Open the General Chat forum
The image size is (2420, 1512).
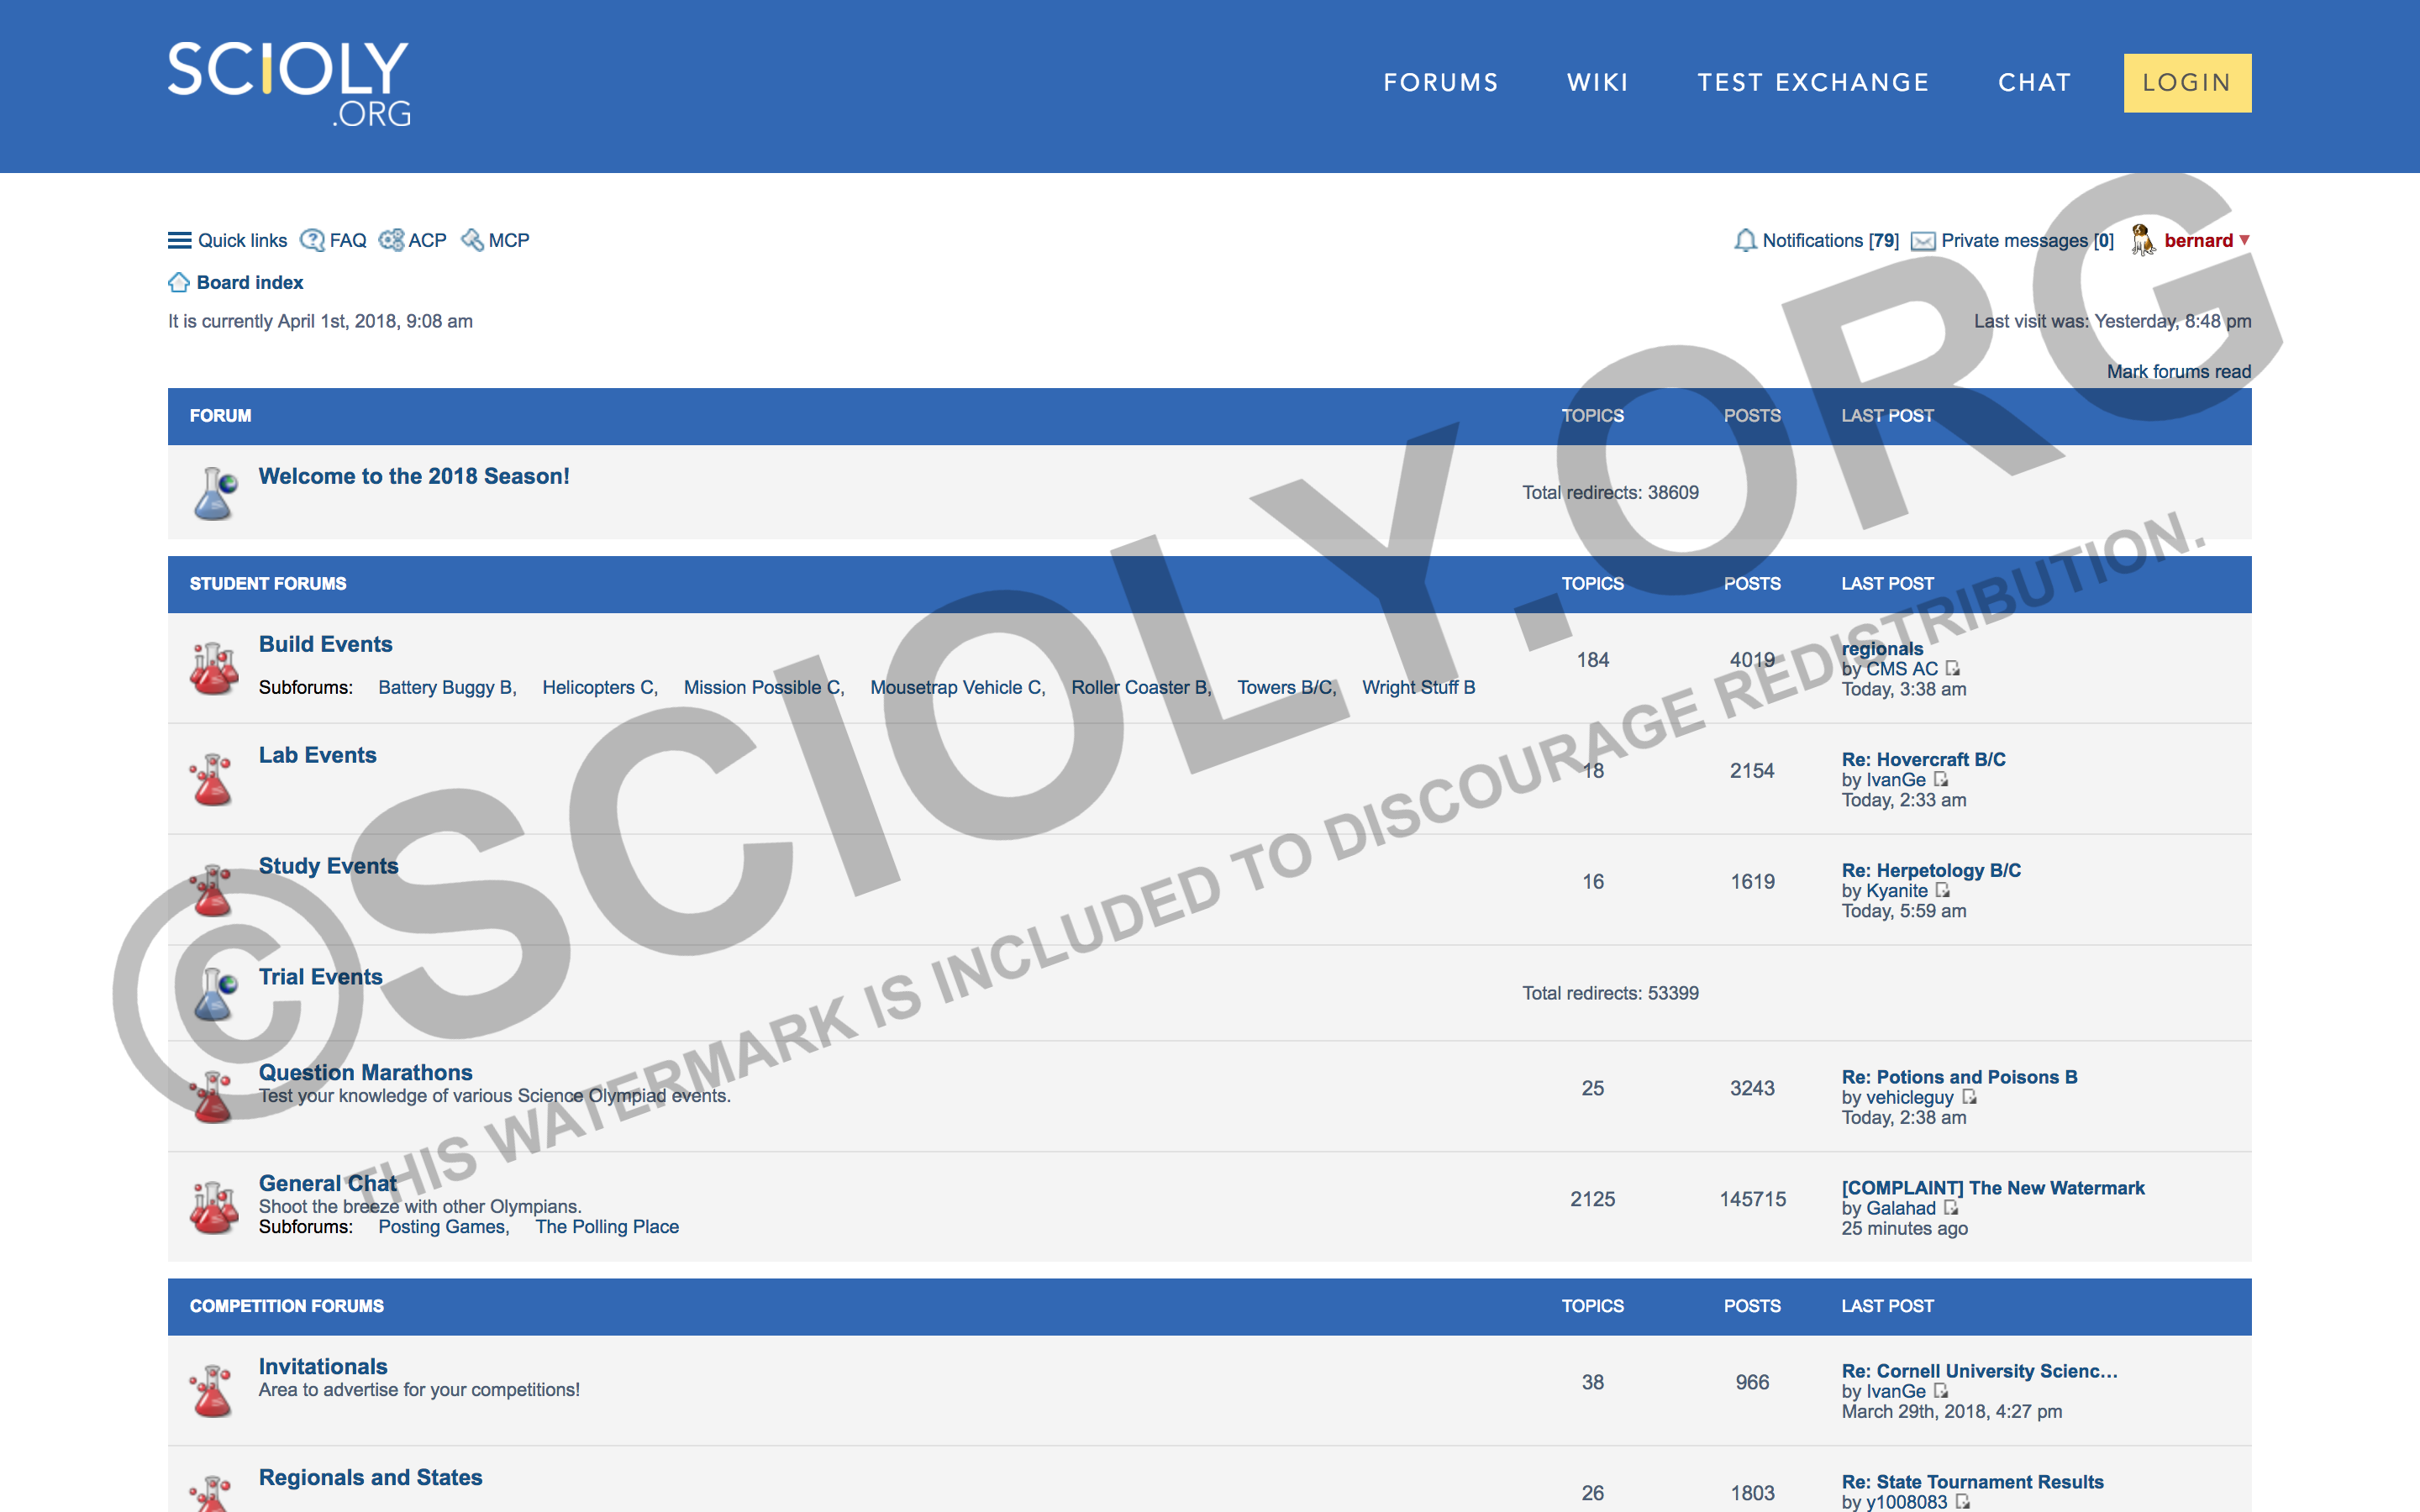[x=327, y=1183]
